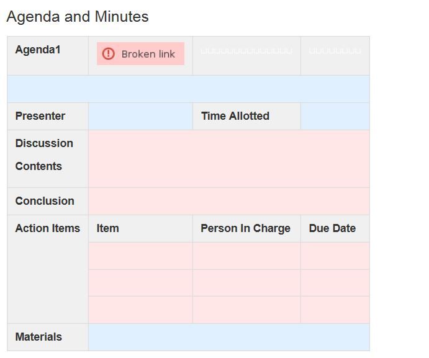
Task: Select the first empty Person In Charge cell
Action: [x=246, y=256]
